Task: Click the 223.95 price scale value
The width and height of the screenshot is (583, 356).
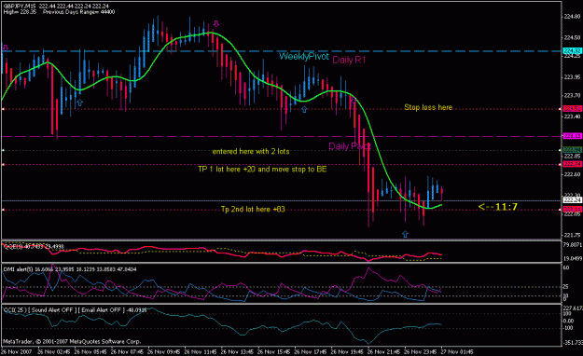Action: click(572, 77)
